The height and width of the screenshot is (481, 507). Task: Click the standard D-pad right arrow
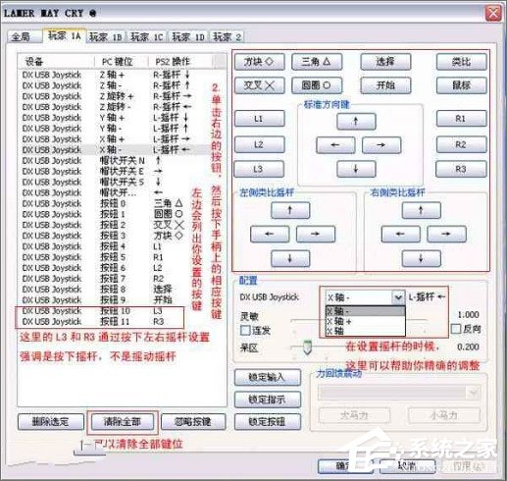381,145
